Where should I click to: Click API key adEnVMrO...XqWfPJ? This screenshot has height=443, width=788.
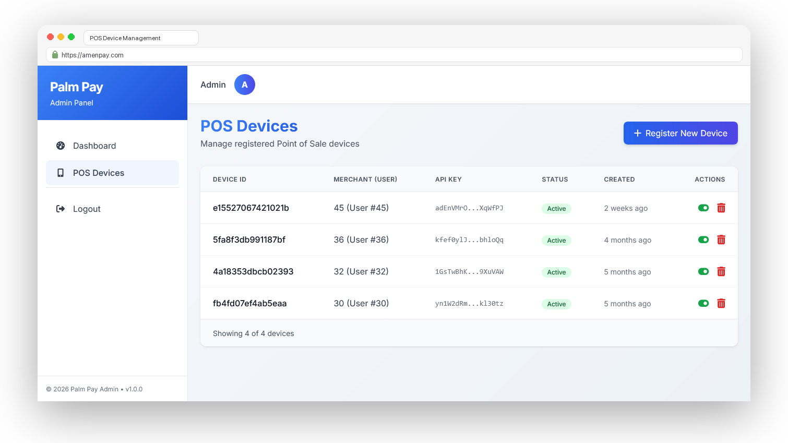click(x=469, y=208)
